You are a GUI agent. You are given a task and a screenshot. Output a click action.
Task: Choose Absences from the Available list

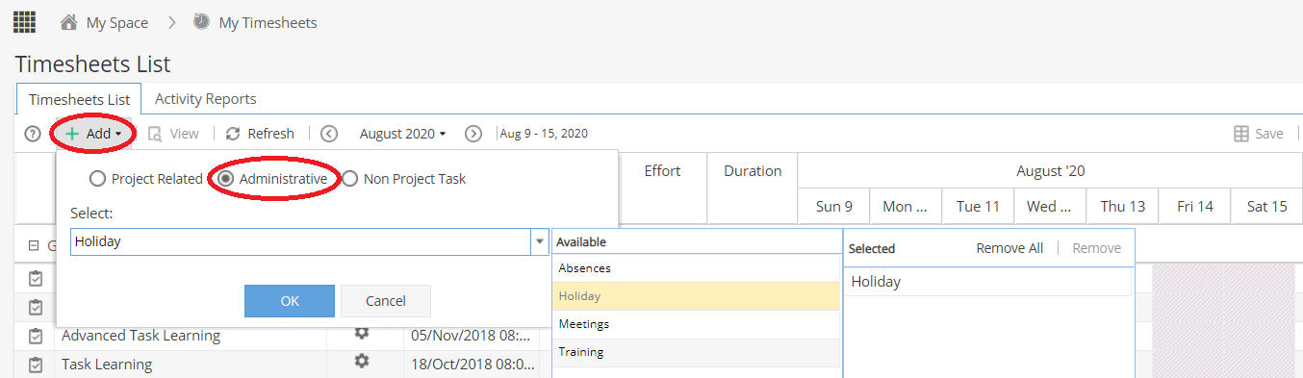pyautogui.click(x=697, y=268)
